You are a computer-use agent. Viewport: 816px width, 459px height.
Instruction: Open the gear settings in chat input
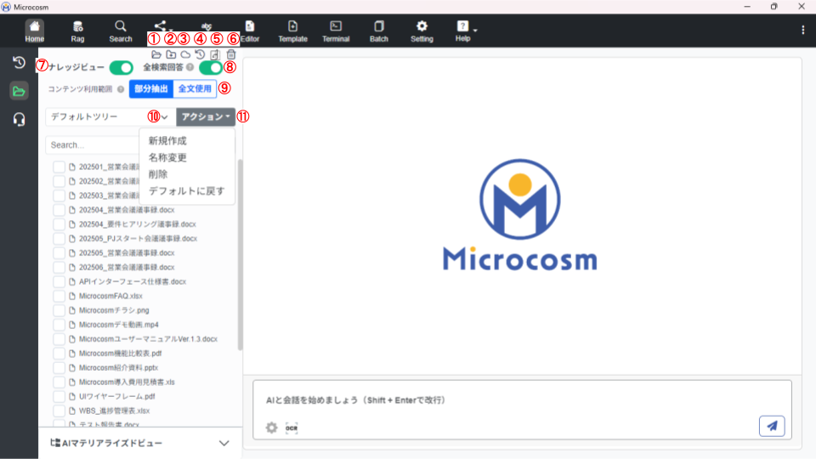click(x=271, y=428)
